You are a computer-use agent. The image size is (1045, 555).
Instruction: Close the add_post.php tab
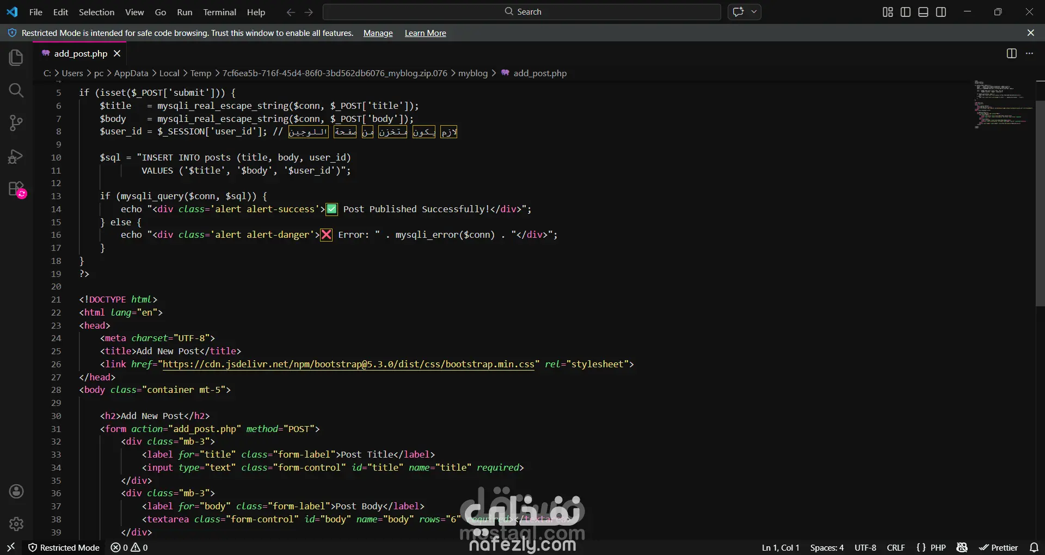point(117,53)
